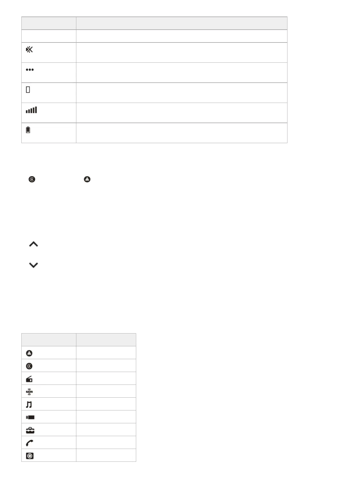Image resolution: width=339 pixels, height=480 pixels.
Task: Click the three dots icon
Action: coord(30,70)
